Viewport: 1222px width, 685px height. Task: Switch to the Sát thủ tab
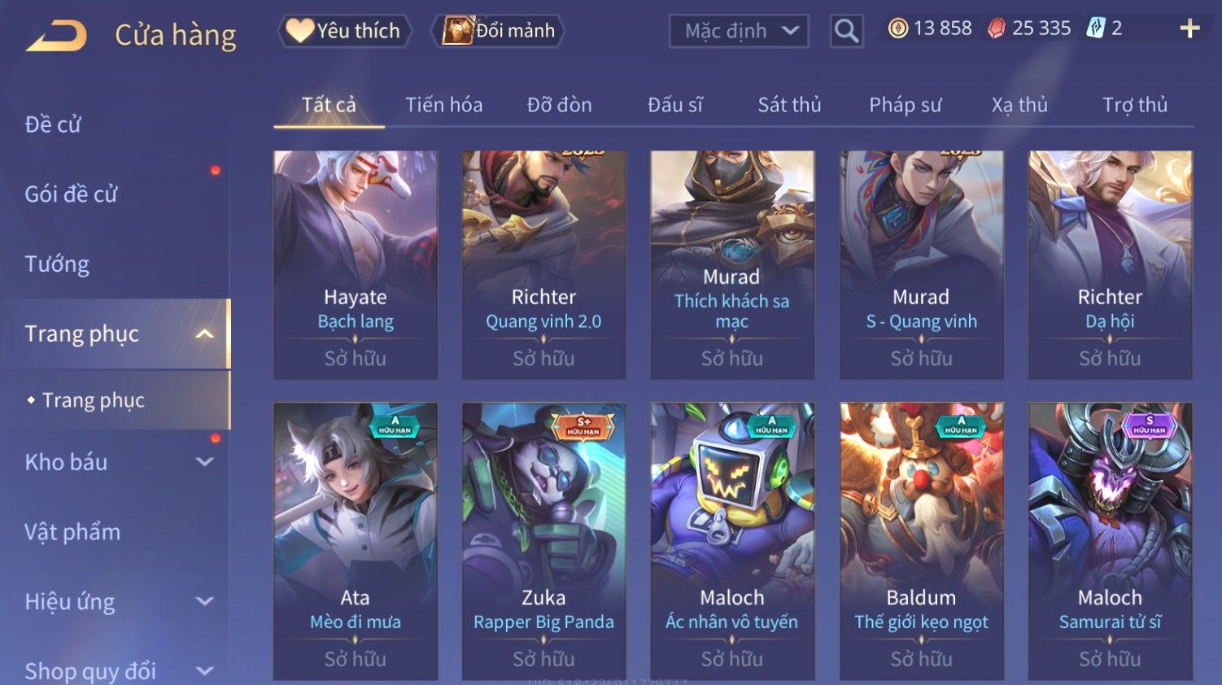pos(789,104)
